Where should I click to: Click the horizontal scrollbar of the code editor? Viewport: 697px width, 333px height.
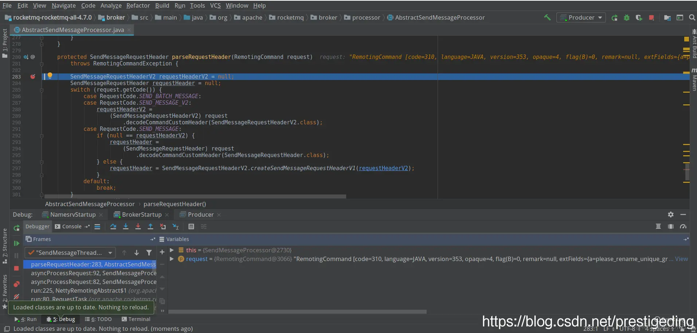coord(195,196)
